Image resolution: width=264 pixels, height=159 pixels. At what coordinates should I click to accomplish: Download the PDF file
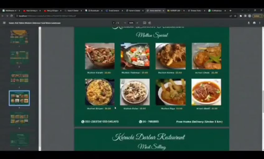pos(249,23)
